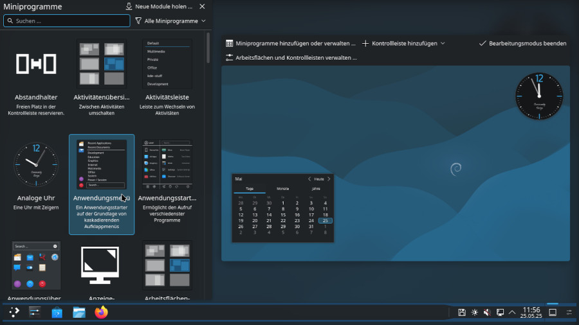
Task: Go to previous month in calendar
Action: 309,179
